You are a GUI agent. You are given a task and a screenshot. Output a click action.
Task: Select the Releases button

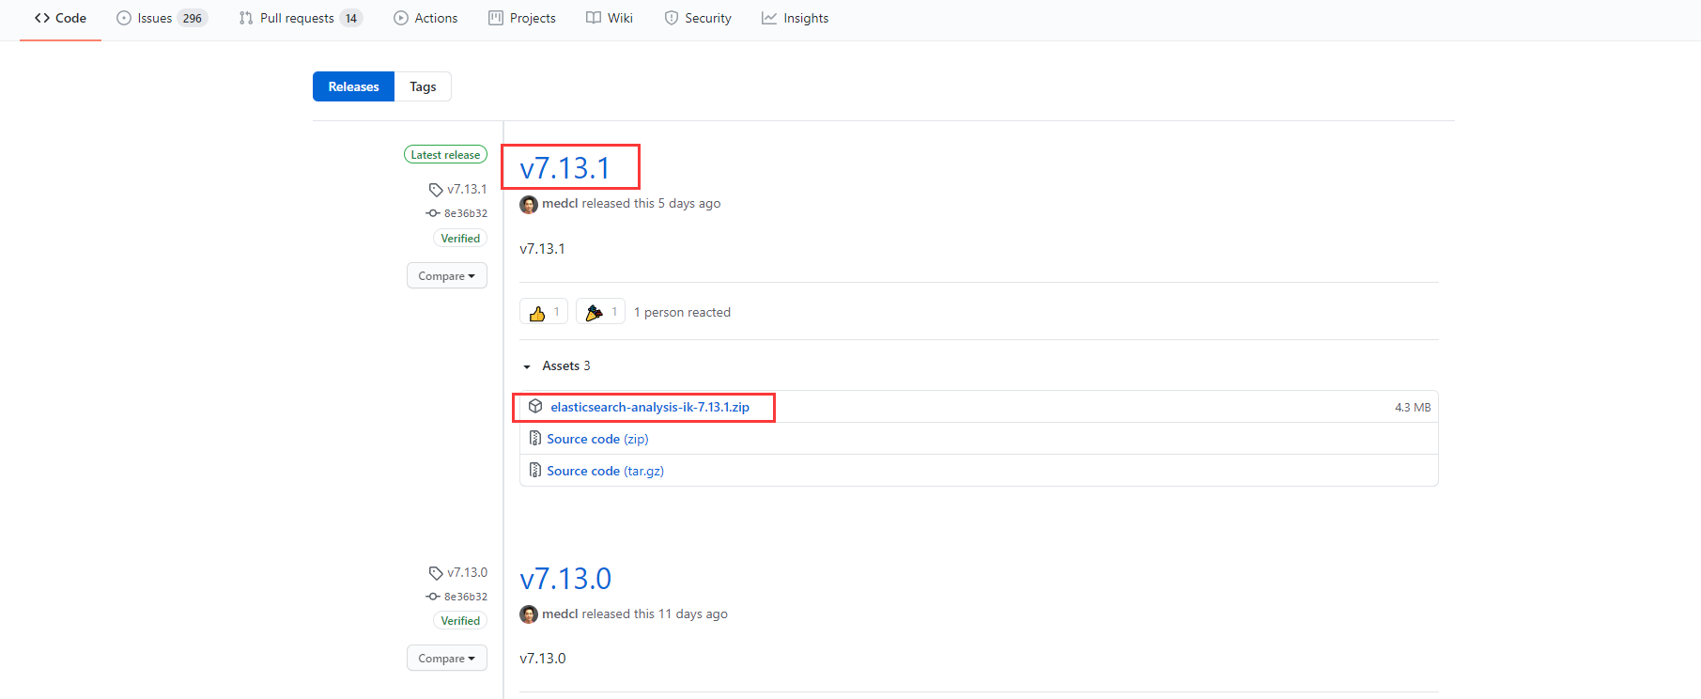pos(353,86)
